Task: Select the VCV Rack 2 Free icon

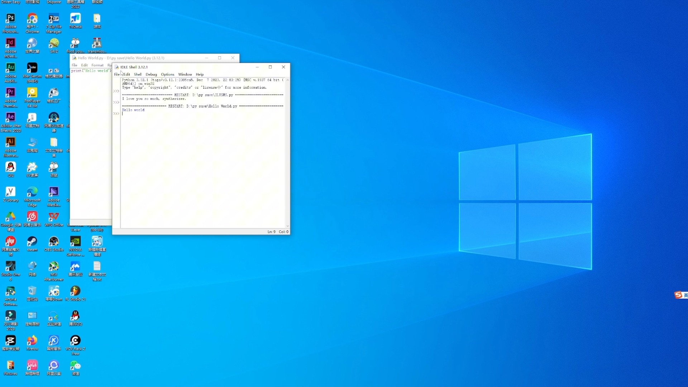Action: (x=75, y=345)
